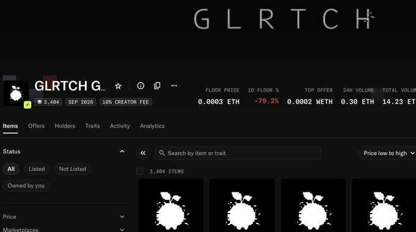Viewport: 416px width, 232px height.
Task: Open the Analytics tab
Action: coord(152,126)
